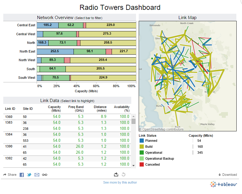Highlight Link ID 1392 in table
Image resolution: width=242 pixels, height=194 pixels.
coord(9,158)
